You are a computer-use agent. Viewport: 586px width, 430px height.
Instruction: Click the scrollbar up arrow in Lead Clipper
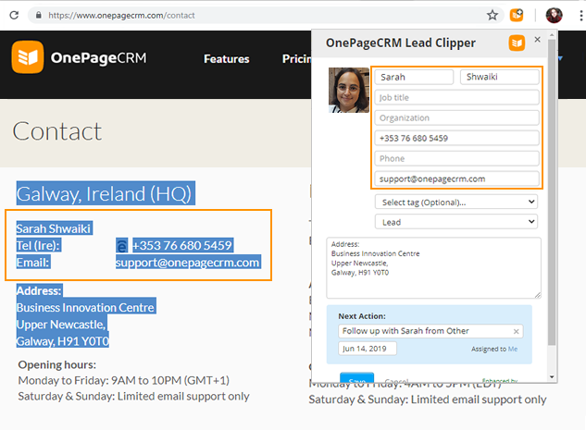pos(552,35)
